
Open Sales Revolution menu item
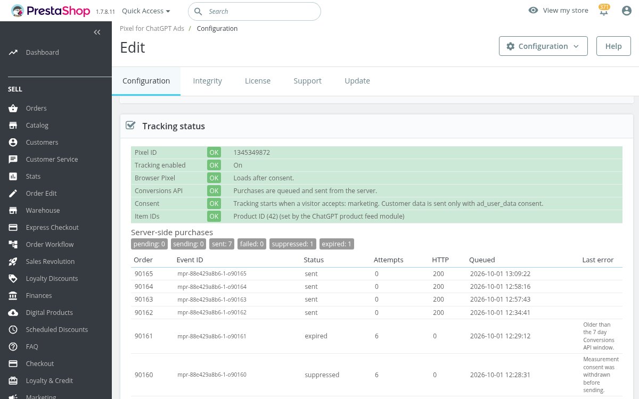click(x=50, y=262)
